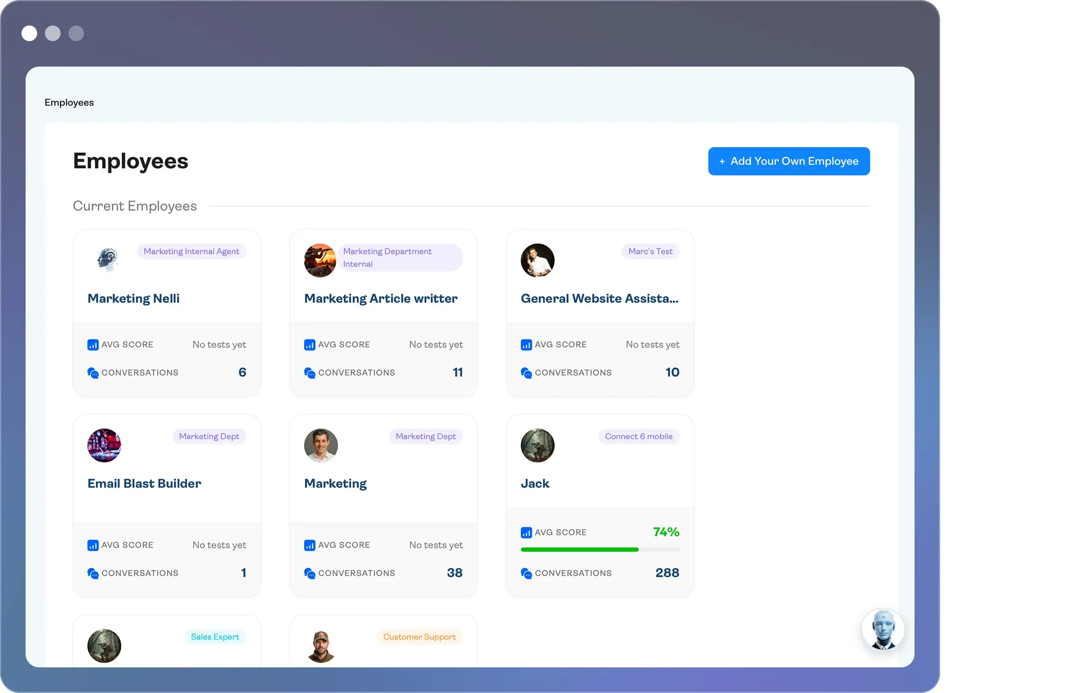This screenshot has width=1090, height=693.
Task: Select Jack's profile thumbnail image
Action: [537, 445]
